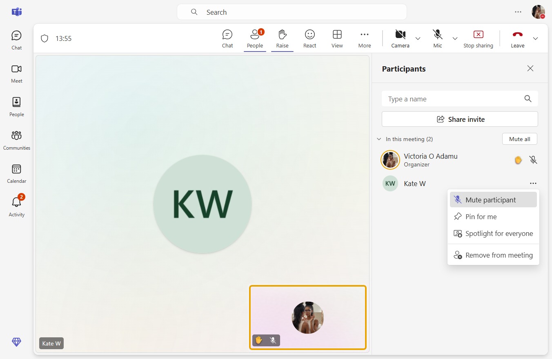
Task: Close the Participants panel
Action: [x=530, y=68]
